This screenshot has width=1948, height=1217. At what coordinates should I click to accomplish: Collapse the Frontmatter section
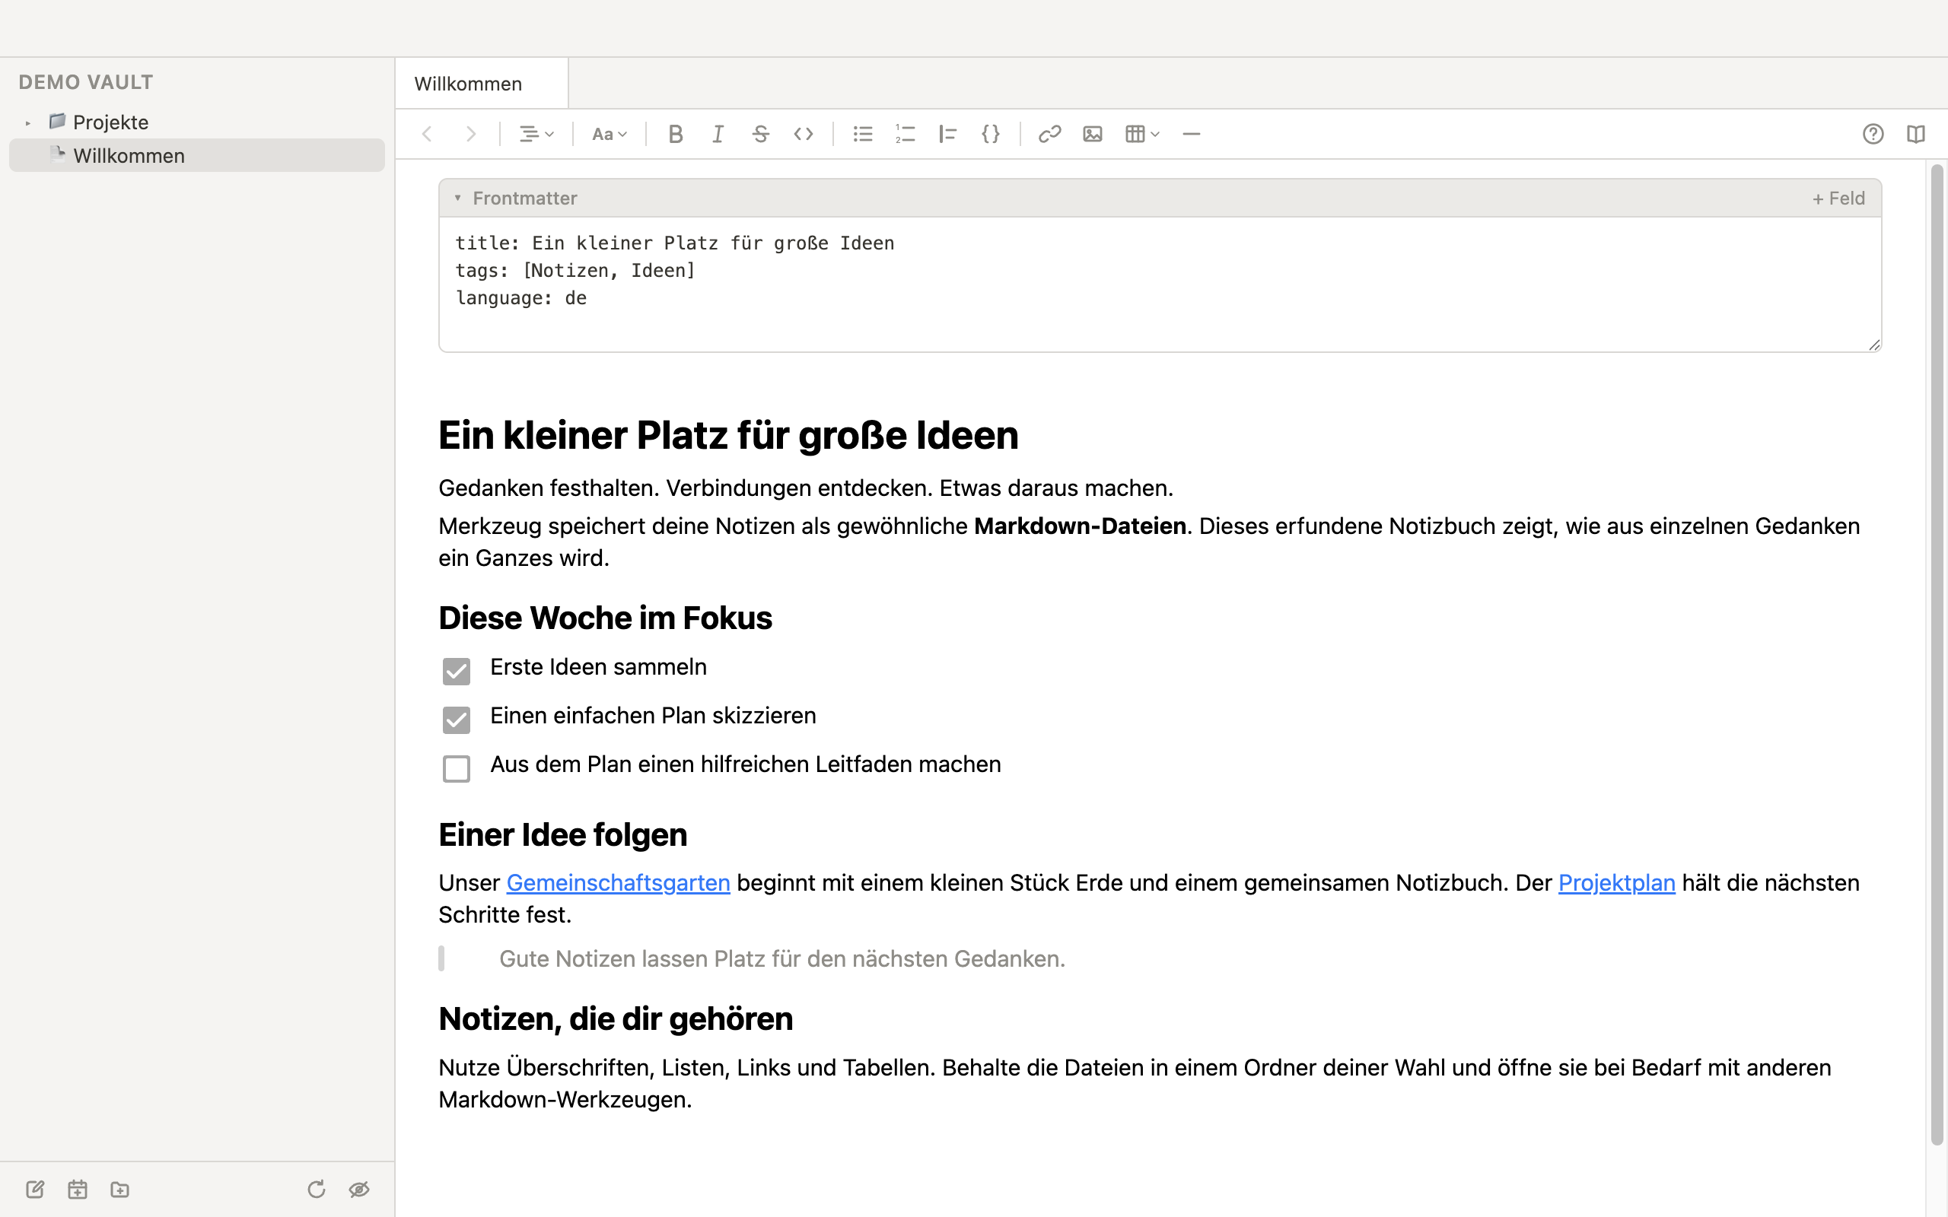point(457,198)
